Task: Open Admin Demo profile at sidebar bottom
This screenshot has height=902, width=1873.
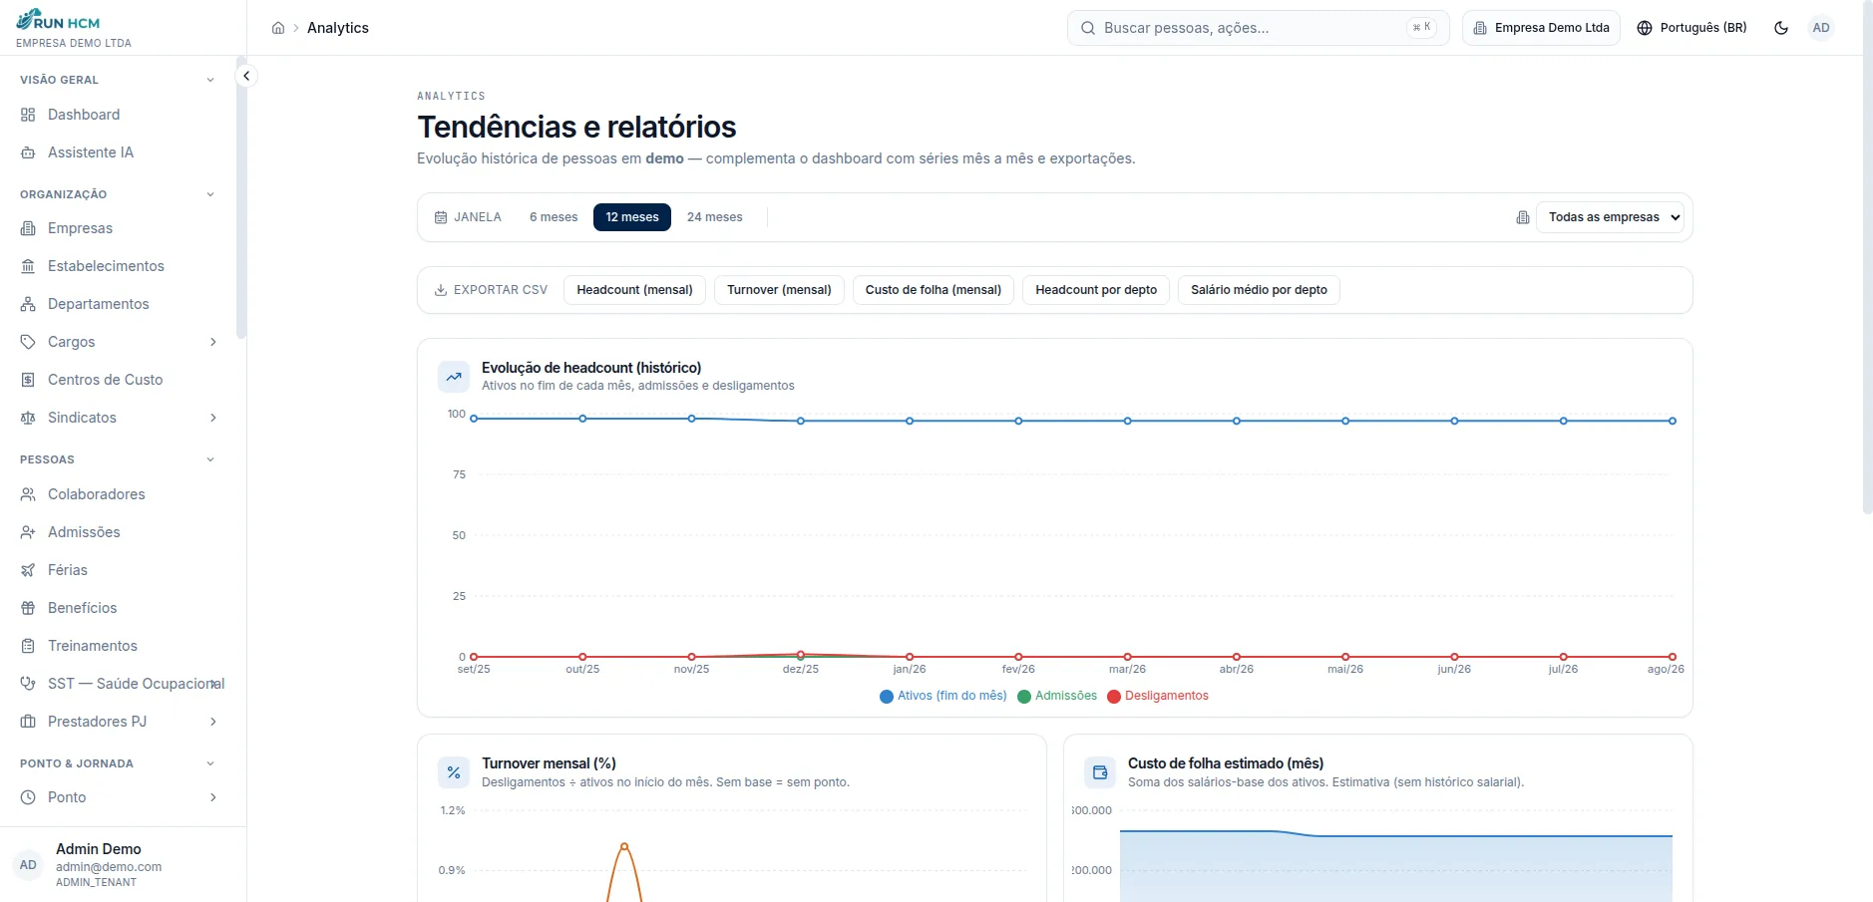Action: coord(123,864)
